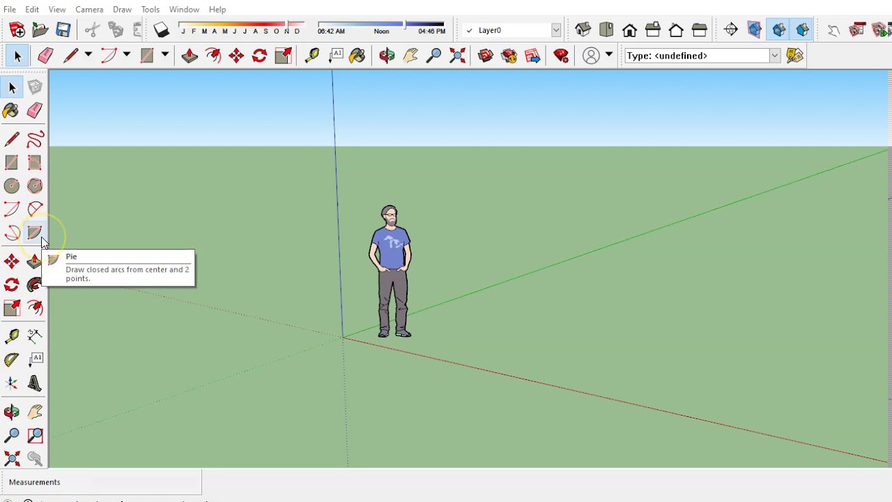Open the Draw menu
Screen dimensions: 892x502
(122, 9)
